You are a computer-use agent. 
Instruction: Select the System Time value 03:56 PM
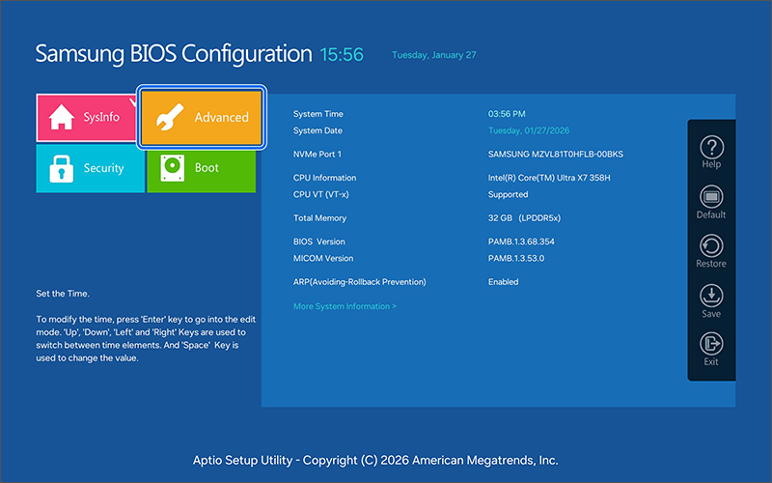pyautogui.click(x=507, y=114)
